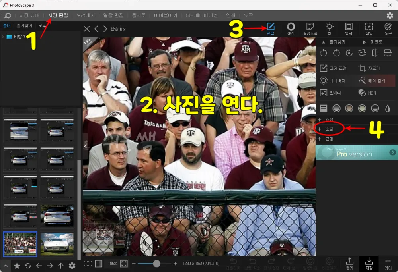Viewport: 398px width, 272px height.
Task: Flip the photo horizontally
Action: coord(375,53)
